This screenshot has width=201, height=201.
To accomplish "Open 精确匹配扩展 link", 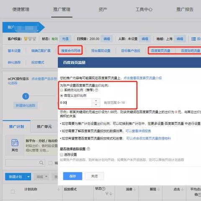I will (x=41, y=51).
